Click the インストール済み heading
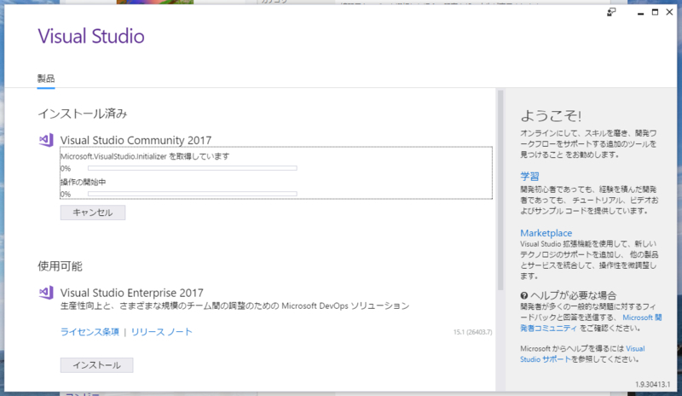The width and height of the screenshot is (682, 396). coord(82,114)
